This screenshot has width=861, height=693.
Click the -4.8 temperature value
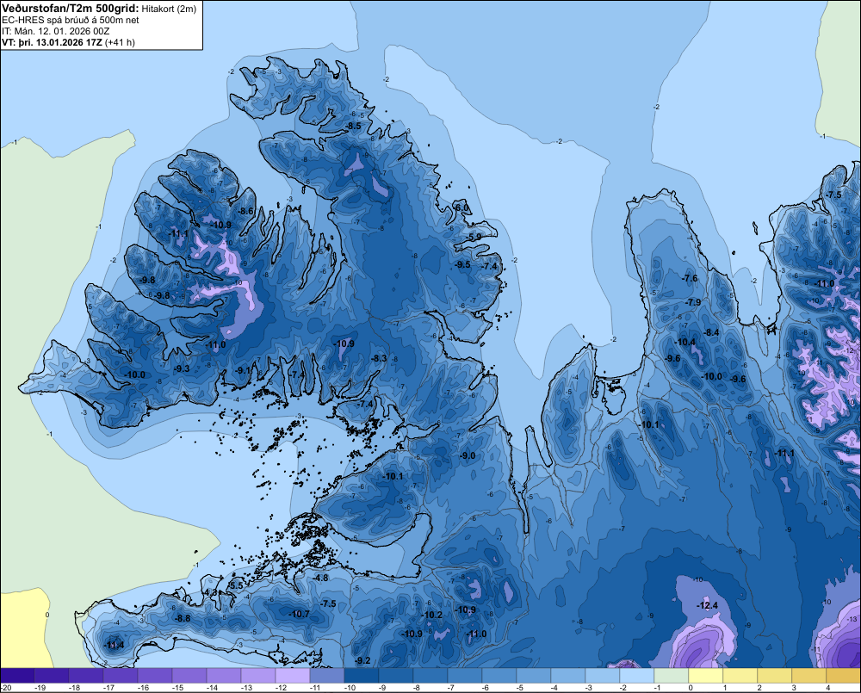pyautogui.click(x=320, y=578)
